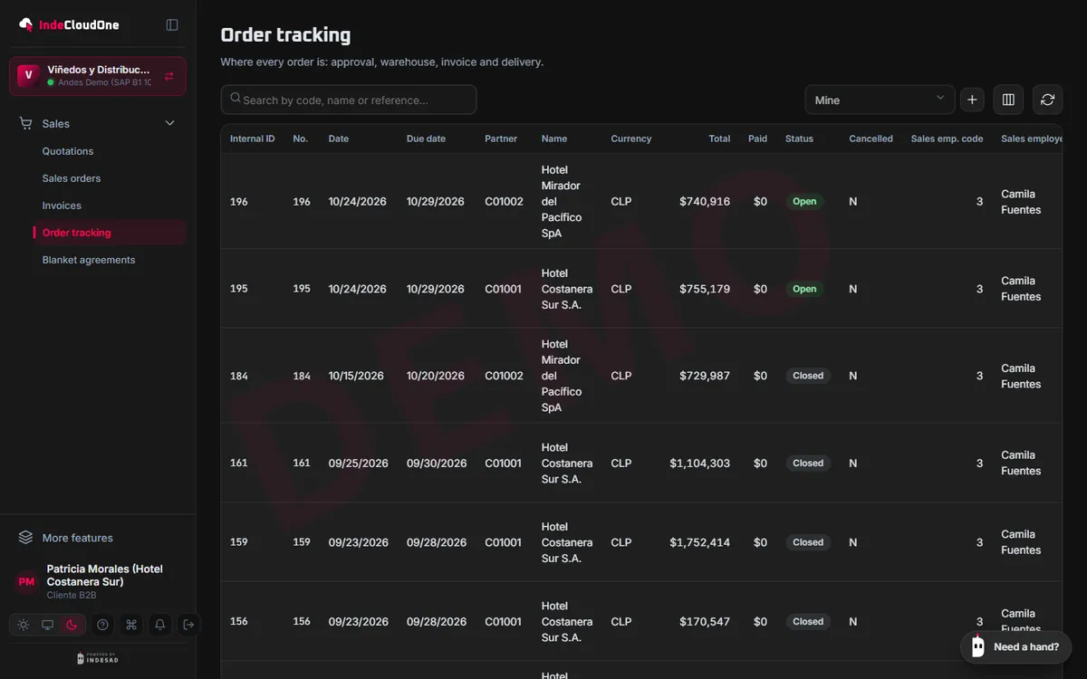Click the Closed badge of order 159
Viewport: 1087px width, 679px height.
tap(808, 542)
